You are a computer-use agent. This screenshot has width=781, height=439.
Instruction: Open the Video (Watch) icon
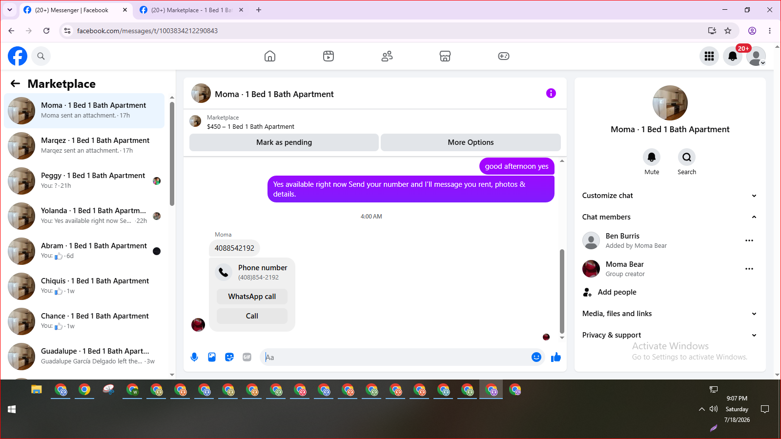coord(329,56)
